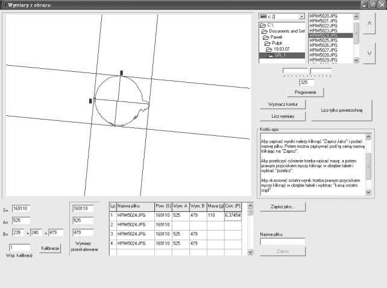
Task: Click HPIM5024.JPG cell in row 3
Action: tap(136, 235)
